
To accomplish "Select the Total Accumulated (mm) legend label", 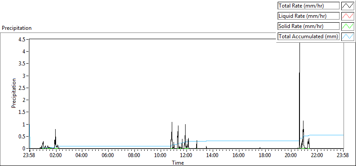I will [308, 36].
